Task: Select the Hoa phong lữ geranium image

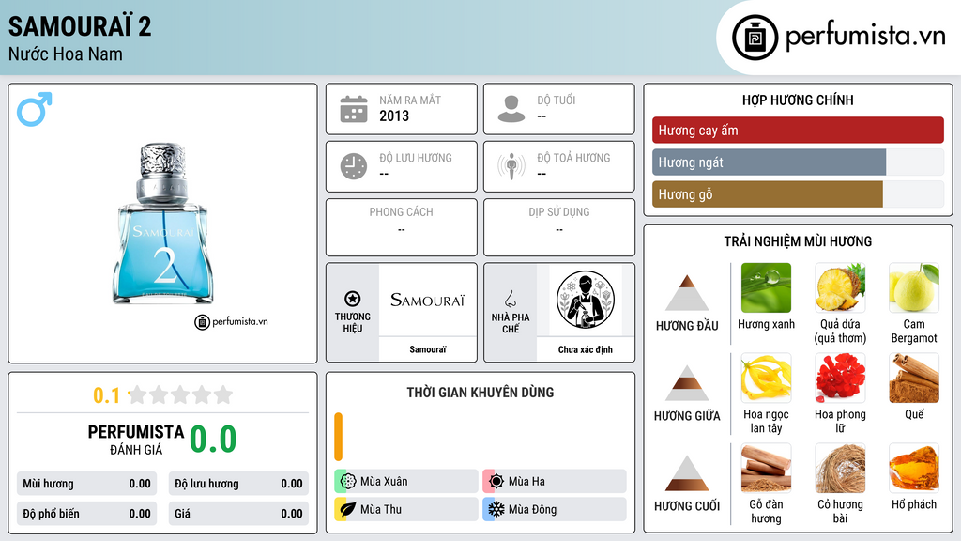Action: [x=840, y=379]
